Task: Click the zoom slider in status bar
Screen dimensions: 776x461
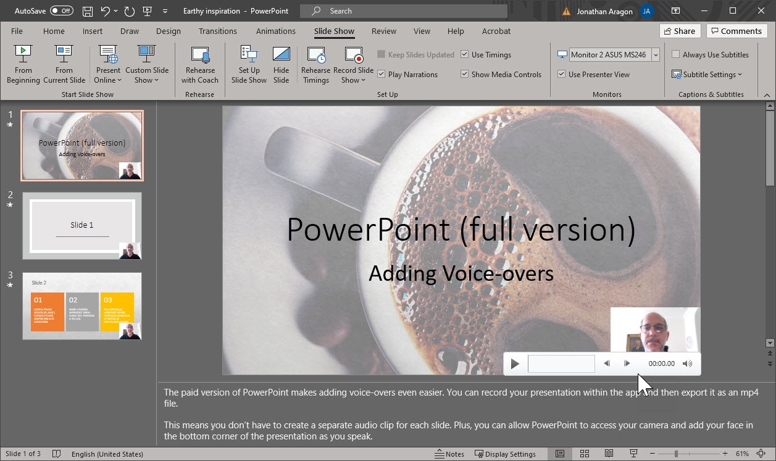Action: coord(676,454)
